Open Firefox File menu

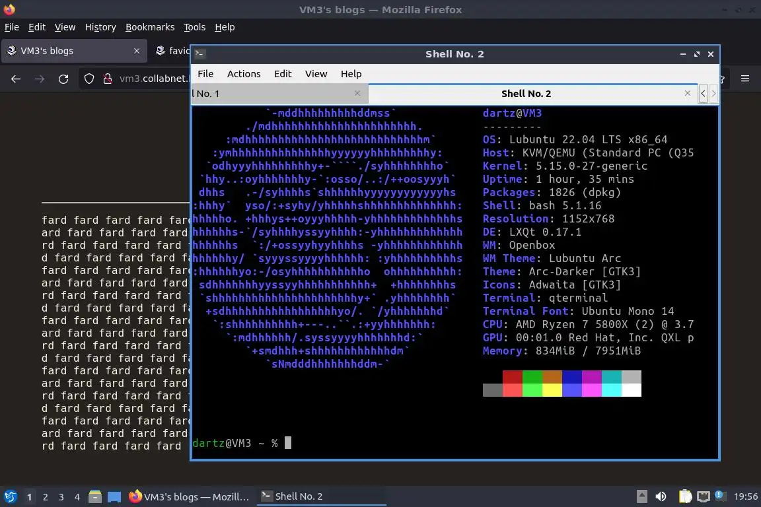click(x=12, y=27)
